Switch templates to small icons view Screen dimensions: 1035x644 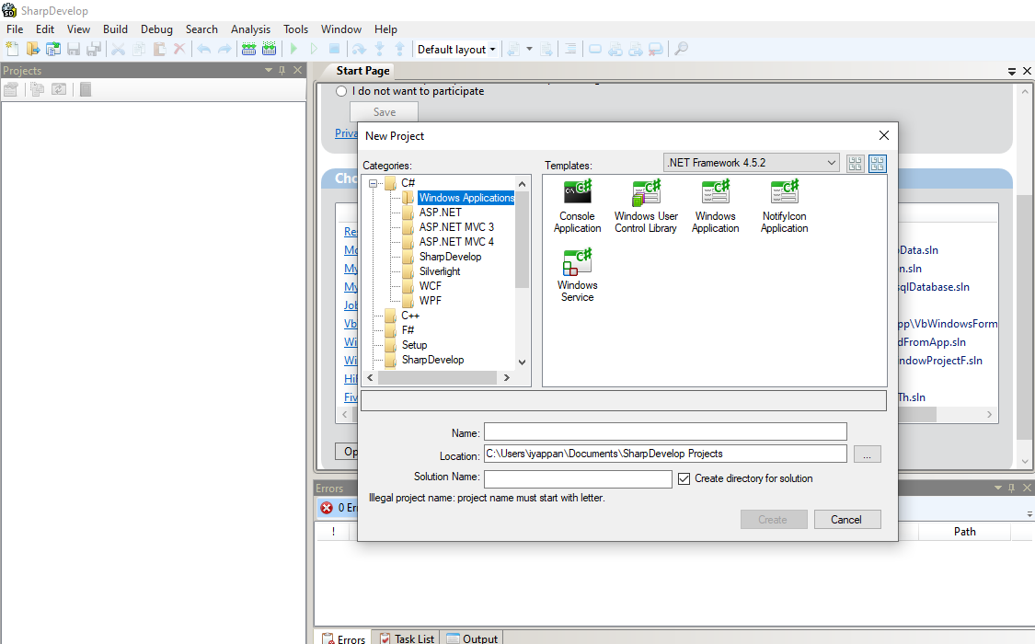pyautogui.click(x=856, y=164)
